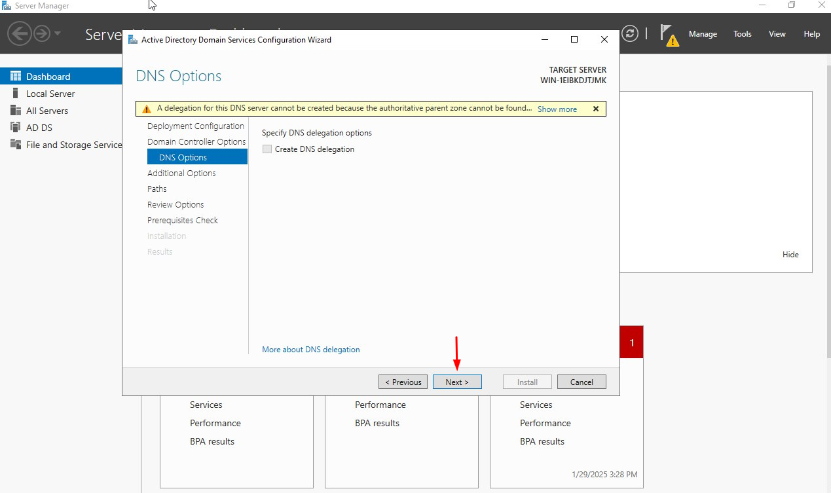Open the navigation history dropdown arrow

click(58, 33)
